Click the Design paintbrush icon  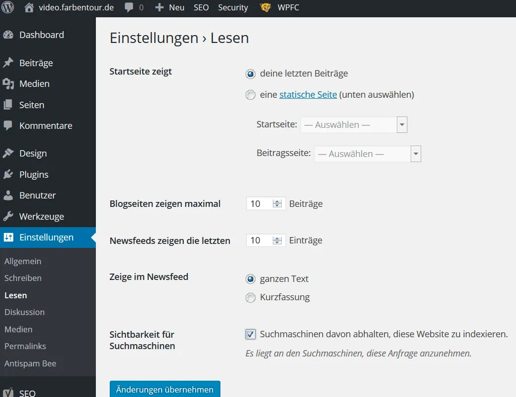point(8,153)
